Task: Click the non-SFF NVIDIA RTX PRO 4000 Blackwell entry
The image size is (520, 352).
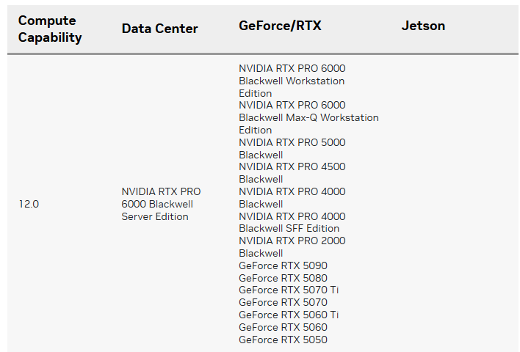Action: pyautogui.click(x=292, y=197)
